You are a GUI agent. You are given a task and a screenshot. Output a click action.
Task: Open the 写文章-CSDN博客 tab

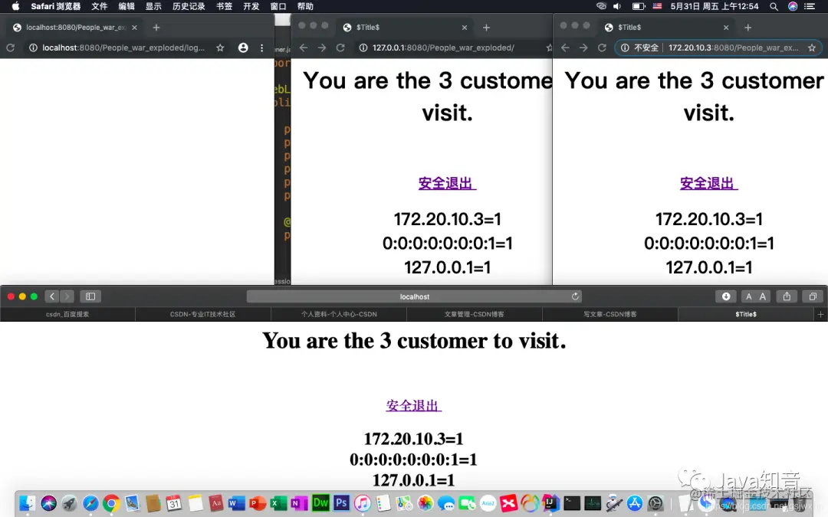610,315
